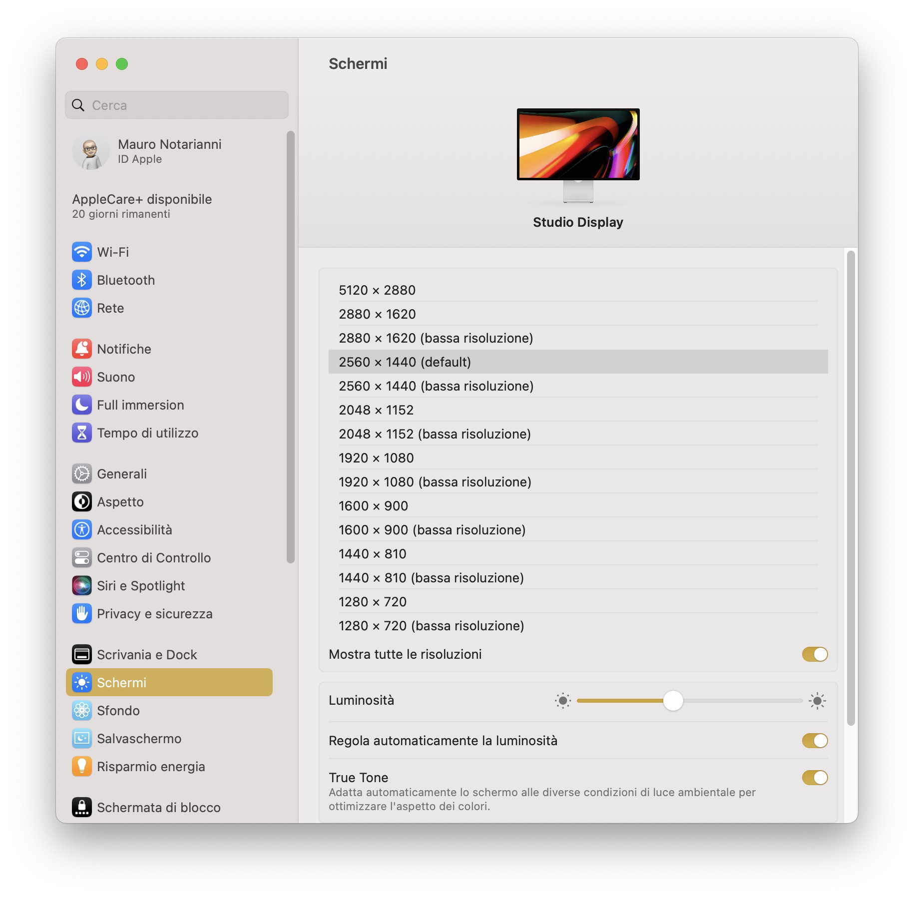914x897 pixels.
Task: Select the Accessibilità icon
Action: (x=82, y=529)
